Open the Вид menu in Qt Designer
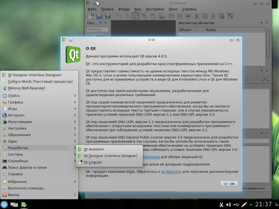 coord(138,9)
